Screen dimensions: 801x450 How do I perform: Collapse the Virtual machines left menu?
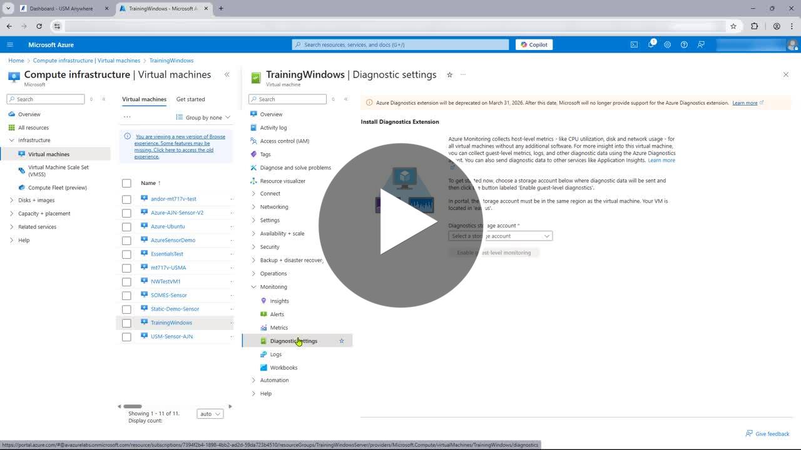227,75
